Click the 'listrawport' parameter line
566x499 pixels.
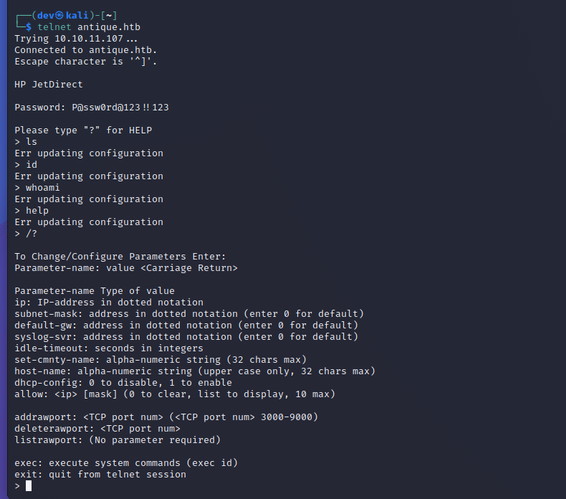click(x=117, y=440)
